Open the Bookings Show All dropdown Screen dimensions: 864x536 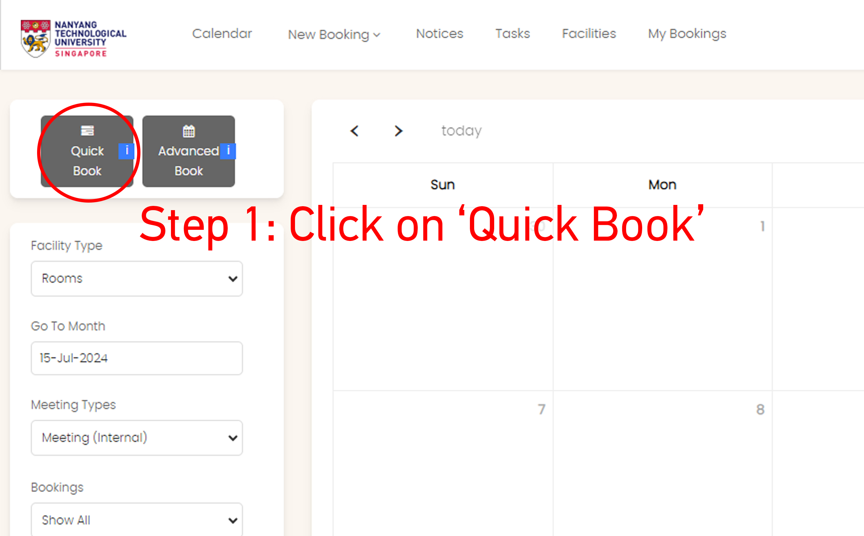click(137, 520)
